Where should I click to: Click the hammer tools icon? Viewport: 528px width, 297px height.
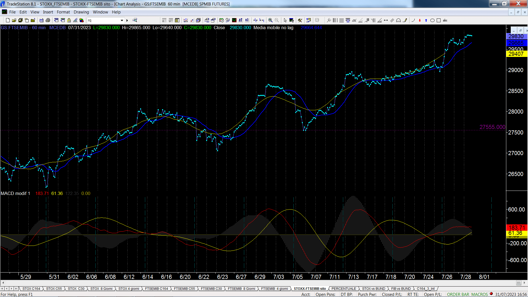300,20
